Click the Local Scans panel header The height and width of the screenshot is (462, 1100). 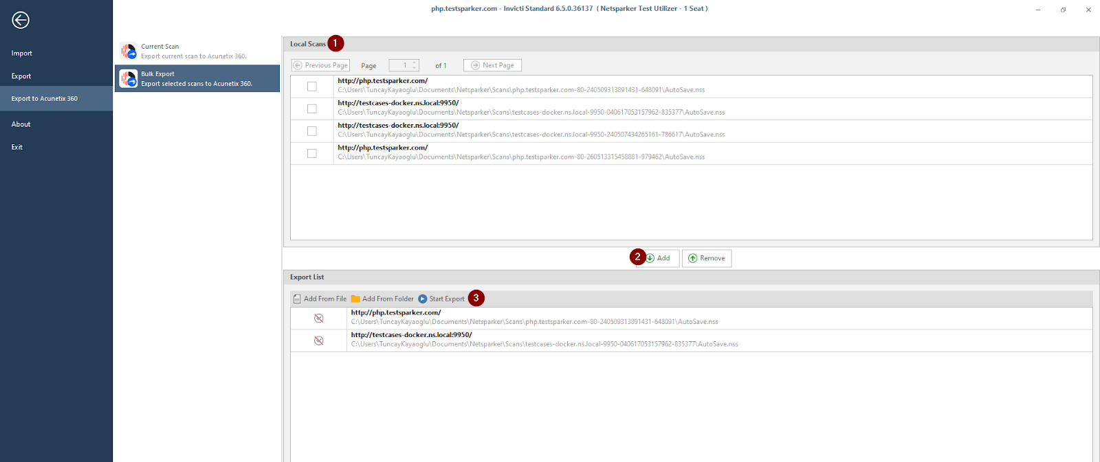point(691,44)
